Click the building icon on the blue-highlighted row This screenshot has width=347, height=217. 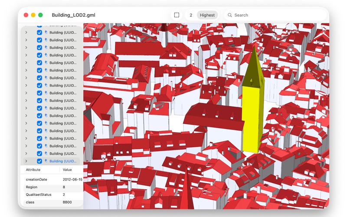tap(46, 161)
